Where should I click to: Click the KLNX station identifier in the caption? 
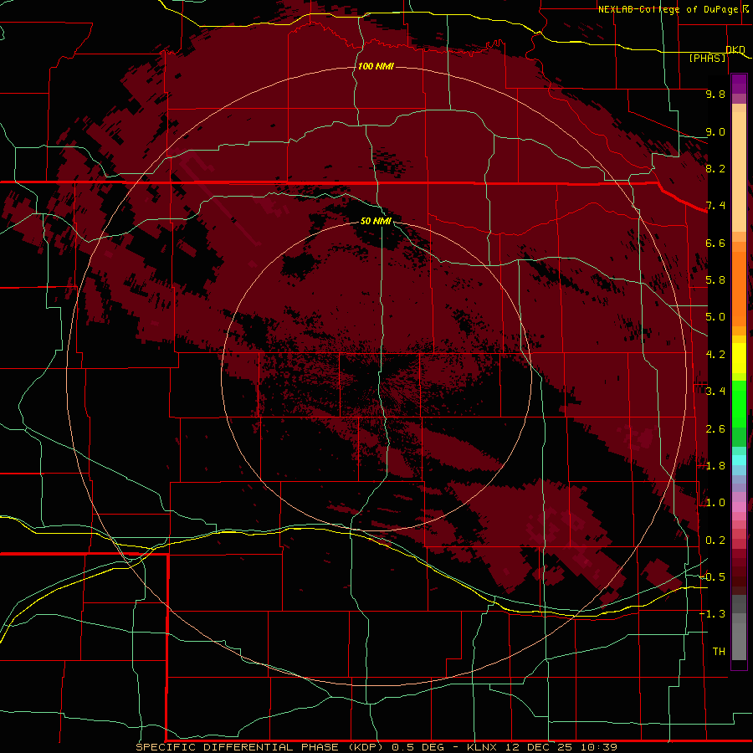pos(482,747)
